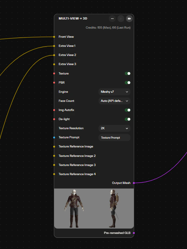Image resolution: width=187 pixels, height=249 pixels.
Task: Click the red De-light input port
Action: click(54, 119)
